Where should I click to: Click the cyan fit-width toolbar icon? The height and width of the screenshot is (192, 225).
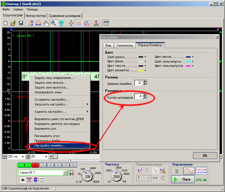click(x=61, y=23)
